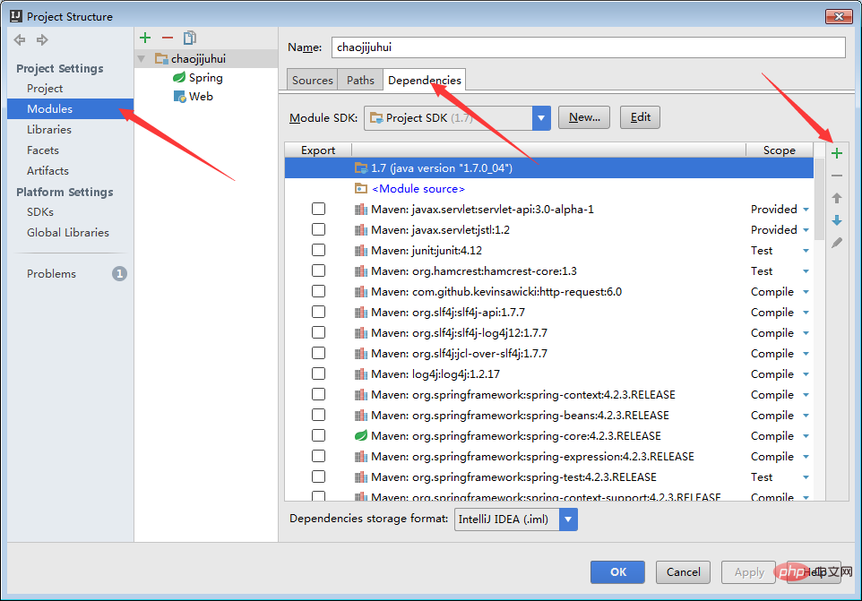Viewport: 862px width, 601px height.
Task: Click the back navigation arrow
Action: (x=20, y=39)
